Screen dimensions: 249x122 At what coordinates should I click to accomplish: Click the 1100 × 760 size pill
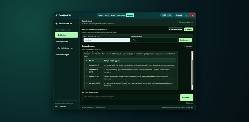(167, 15)
